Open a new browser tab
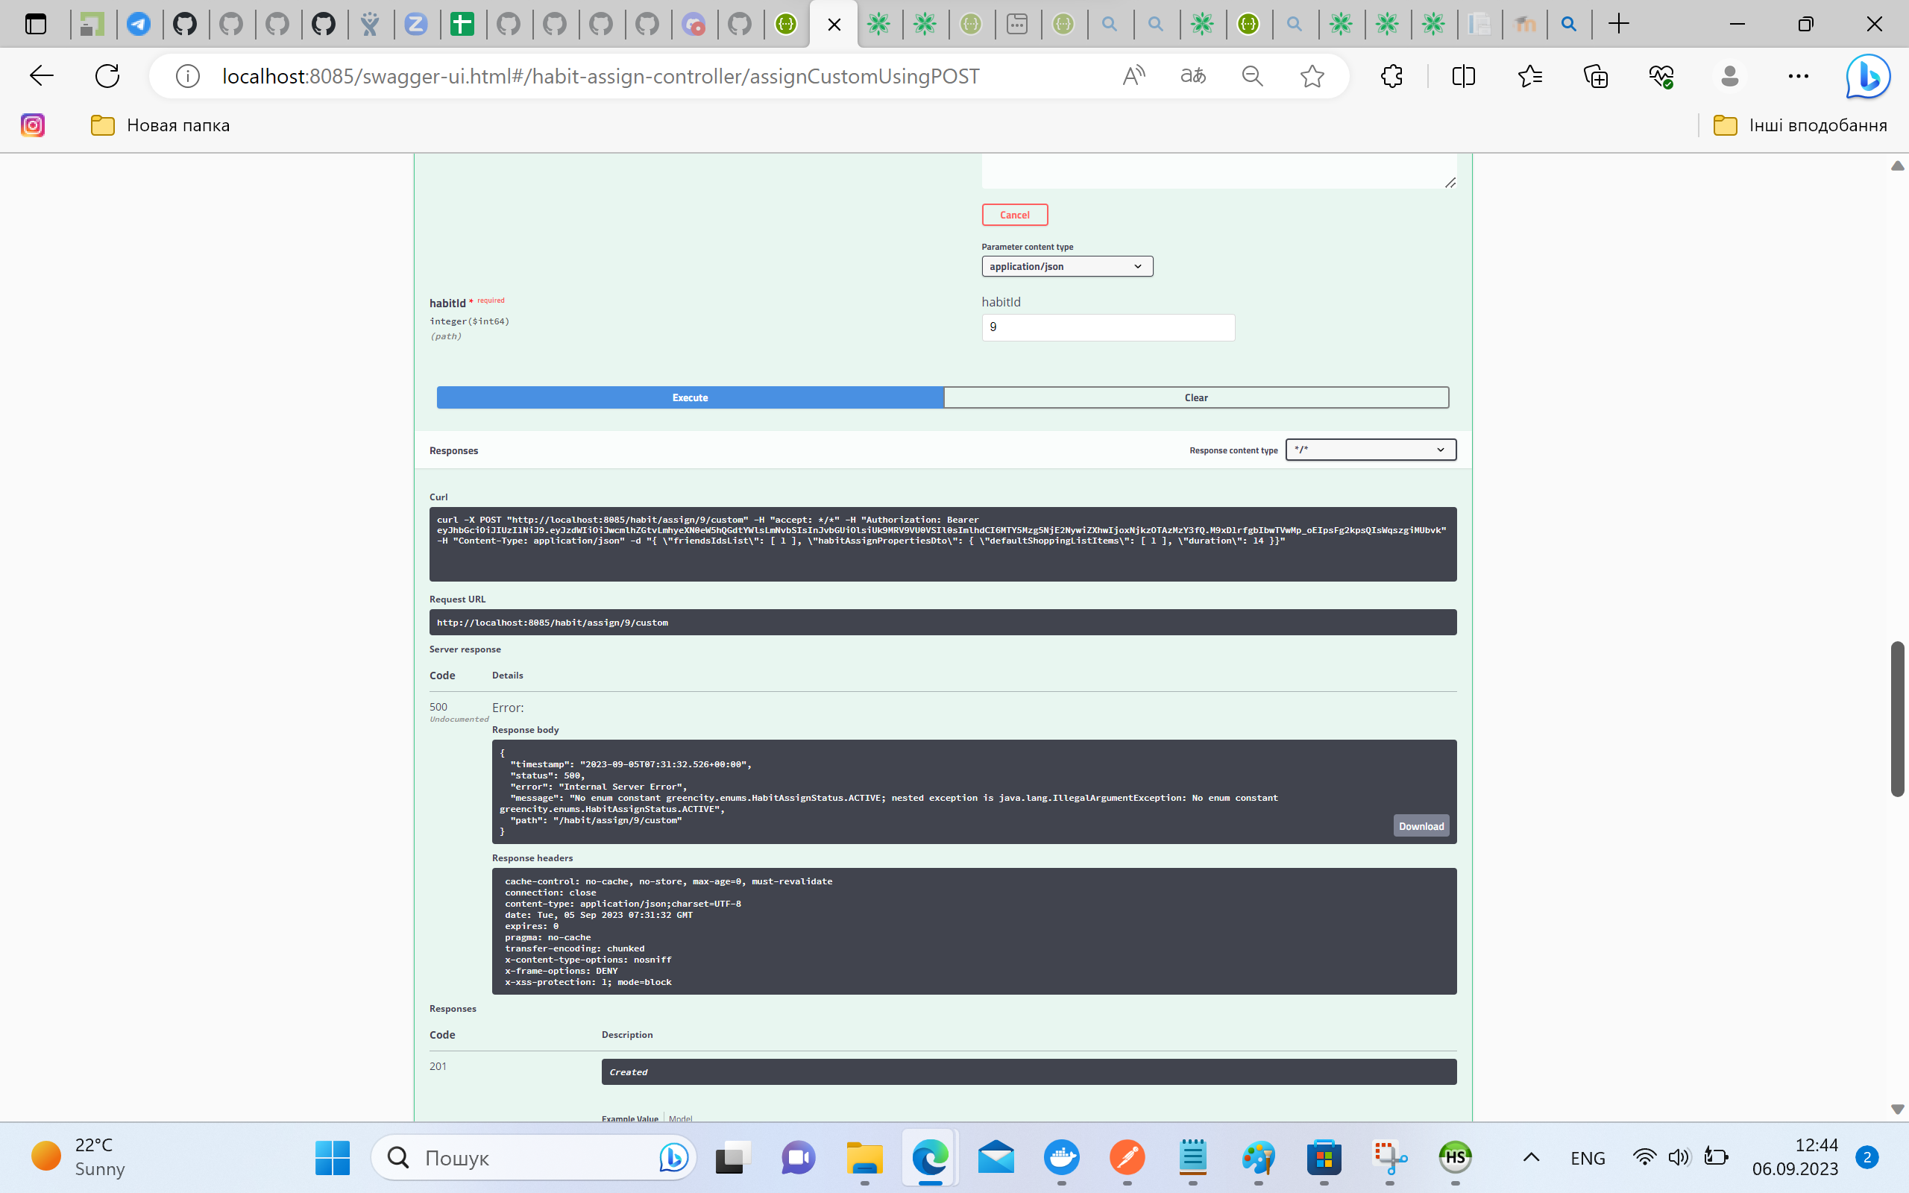This screenshot has height=1193, width=1909. coord(1618,25)
